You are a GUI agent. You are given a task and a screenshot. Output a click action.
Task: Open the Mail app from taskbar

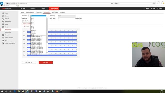(x=40, y=91)
